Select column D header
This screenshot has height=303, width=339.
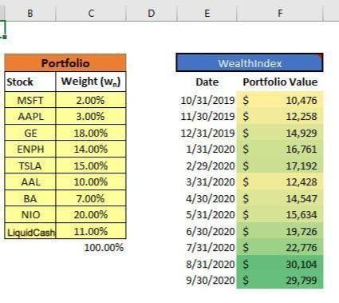click(152, 13)
